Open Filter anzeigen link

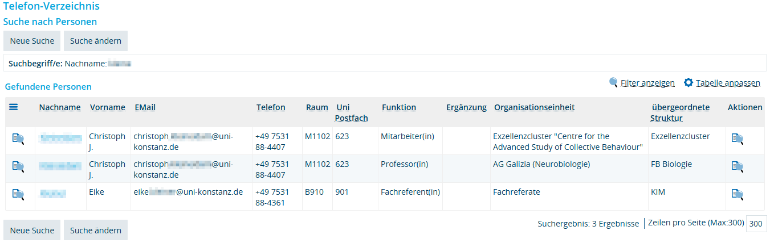coord(647,83)
